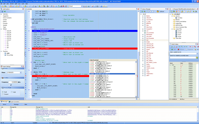
Task: Click the Other Files folder icon
Action: [174, 38]
